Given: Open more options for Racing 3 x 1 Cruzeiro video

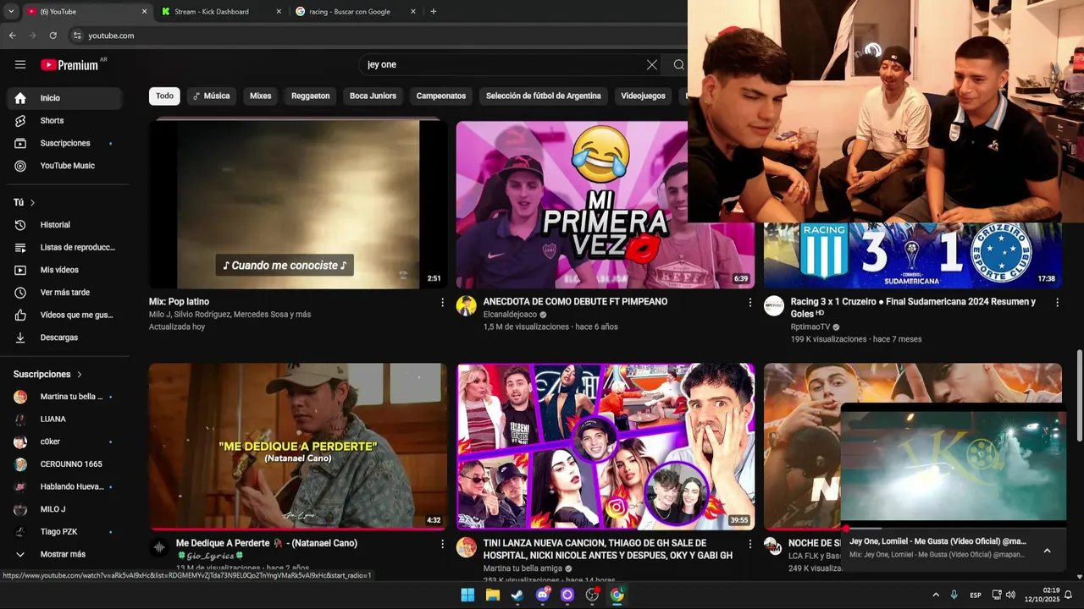Looking at the screenshot, I should pos(1057,302).
